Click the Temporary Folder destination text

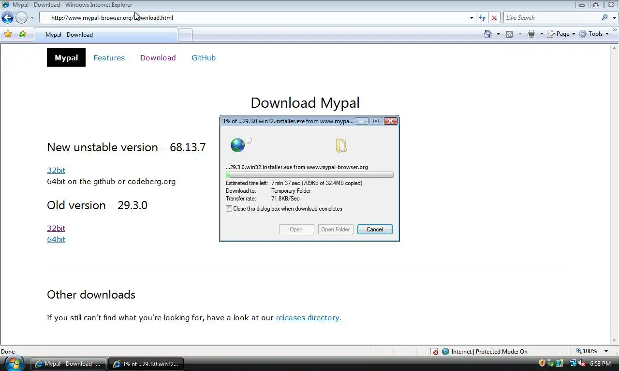(291, 191)
